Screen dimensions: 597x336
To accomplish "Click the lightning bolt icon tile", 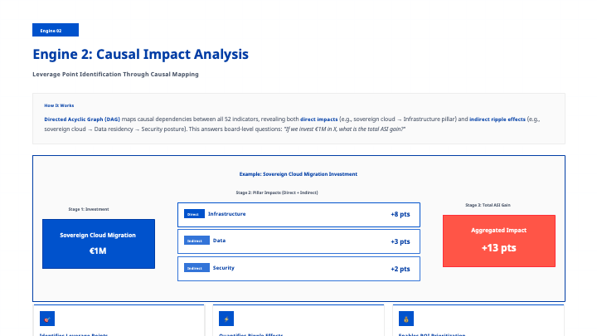I will (x=226, y=319).
